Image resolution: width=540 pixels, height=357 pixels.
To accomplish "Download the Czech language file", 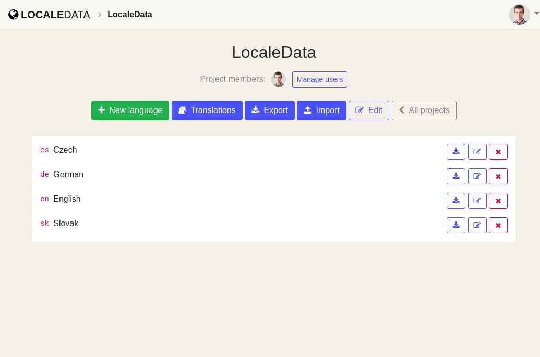I will pyautogui.click(x=456, y=152).
